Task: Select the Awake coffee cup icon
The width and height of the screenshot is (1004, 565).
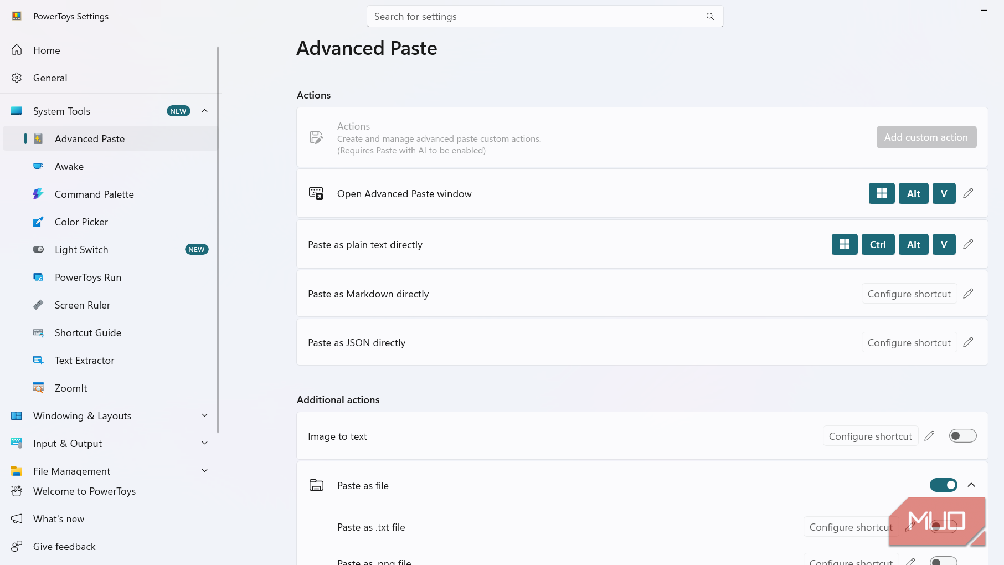Action: click(38, 166)
